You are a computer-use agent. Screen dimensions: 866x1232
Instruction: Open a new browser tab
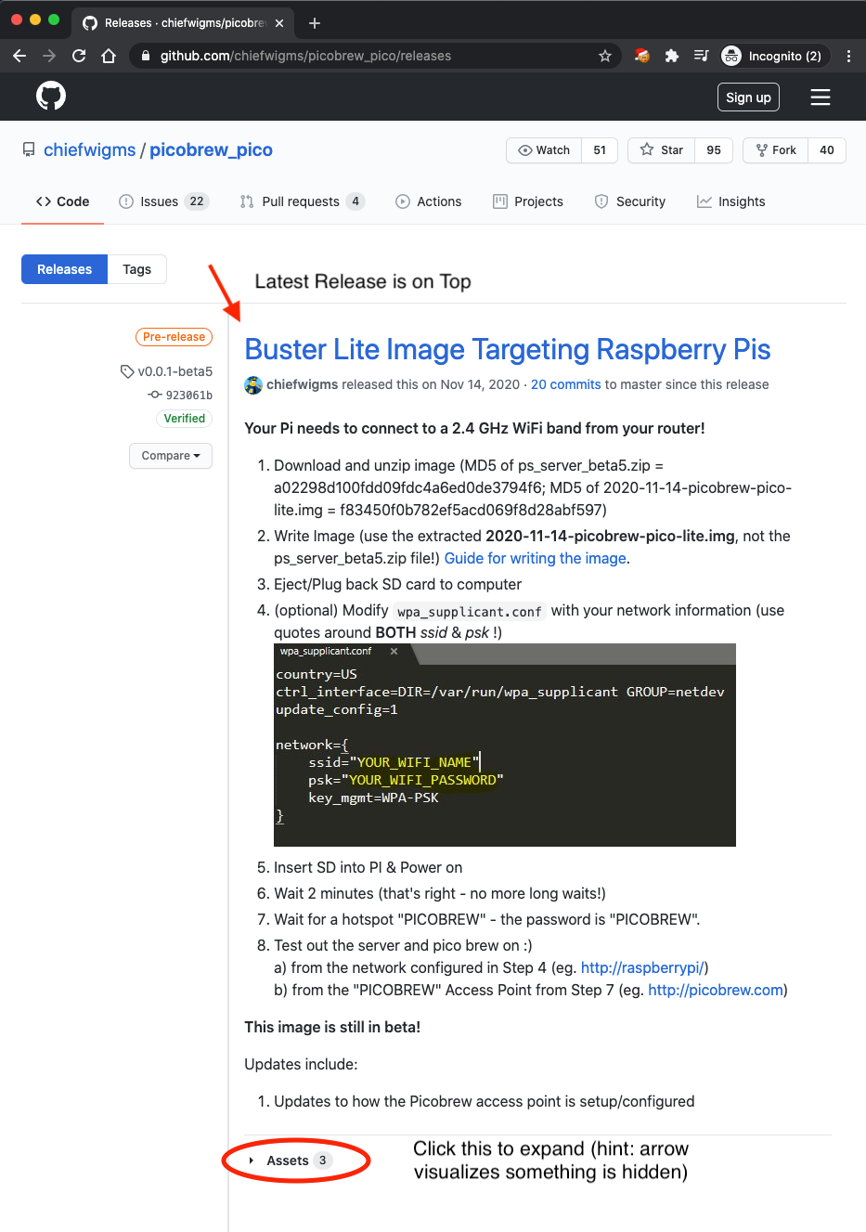coord(315,23)
